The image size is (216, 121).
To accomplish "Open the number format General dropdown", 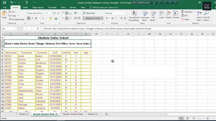I will 125,13.
